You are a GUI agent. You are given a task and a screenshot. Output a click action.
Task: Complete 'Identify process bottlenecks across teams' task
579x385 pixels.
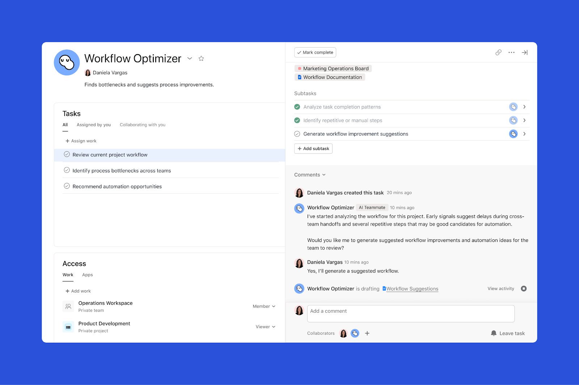67,170
